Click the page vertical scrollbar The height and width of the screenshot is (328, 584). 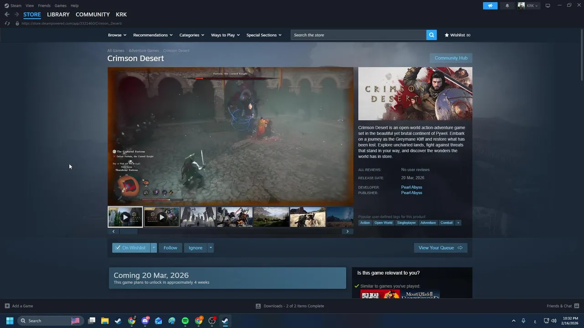[582, 55]
